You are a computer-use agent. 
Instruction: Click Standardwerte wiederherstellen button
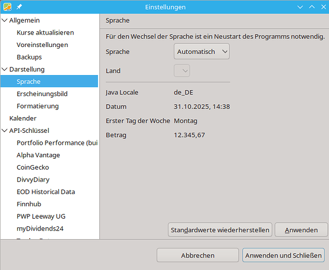pyautogui.click(x=220, y=230)
